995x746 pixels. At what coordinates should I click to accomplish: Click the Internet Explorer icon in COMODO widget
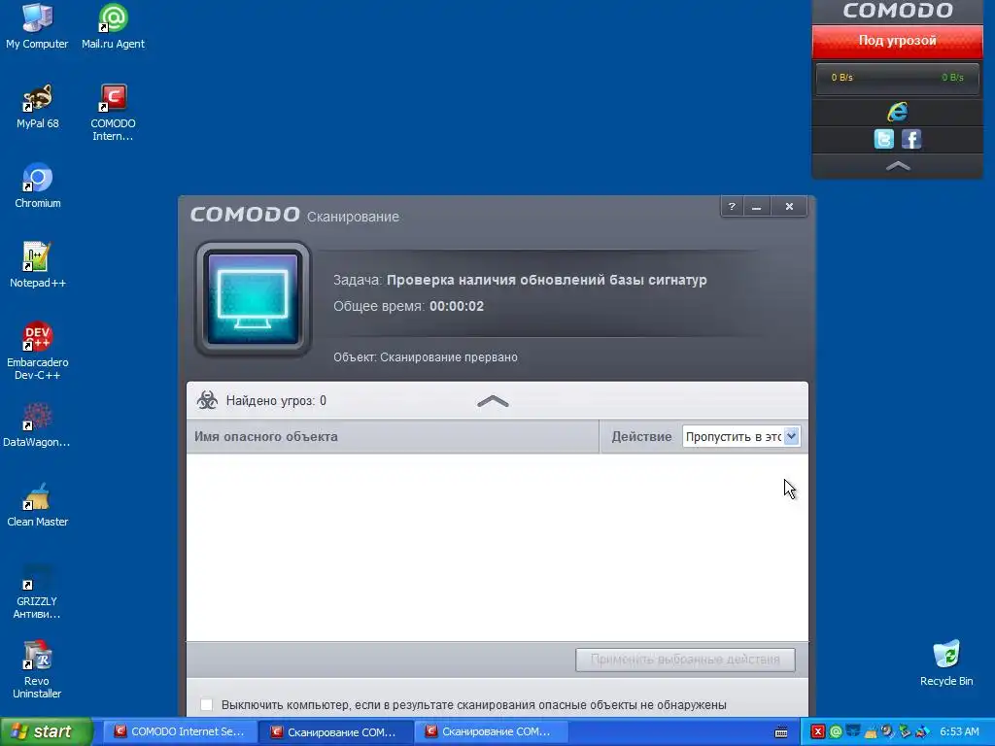[x=897, y=112]
